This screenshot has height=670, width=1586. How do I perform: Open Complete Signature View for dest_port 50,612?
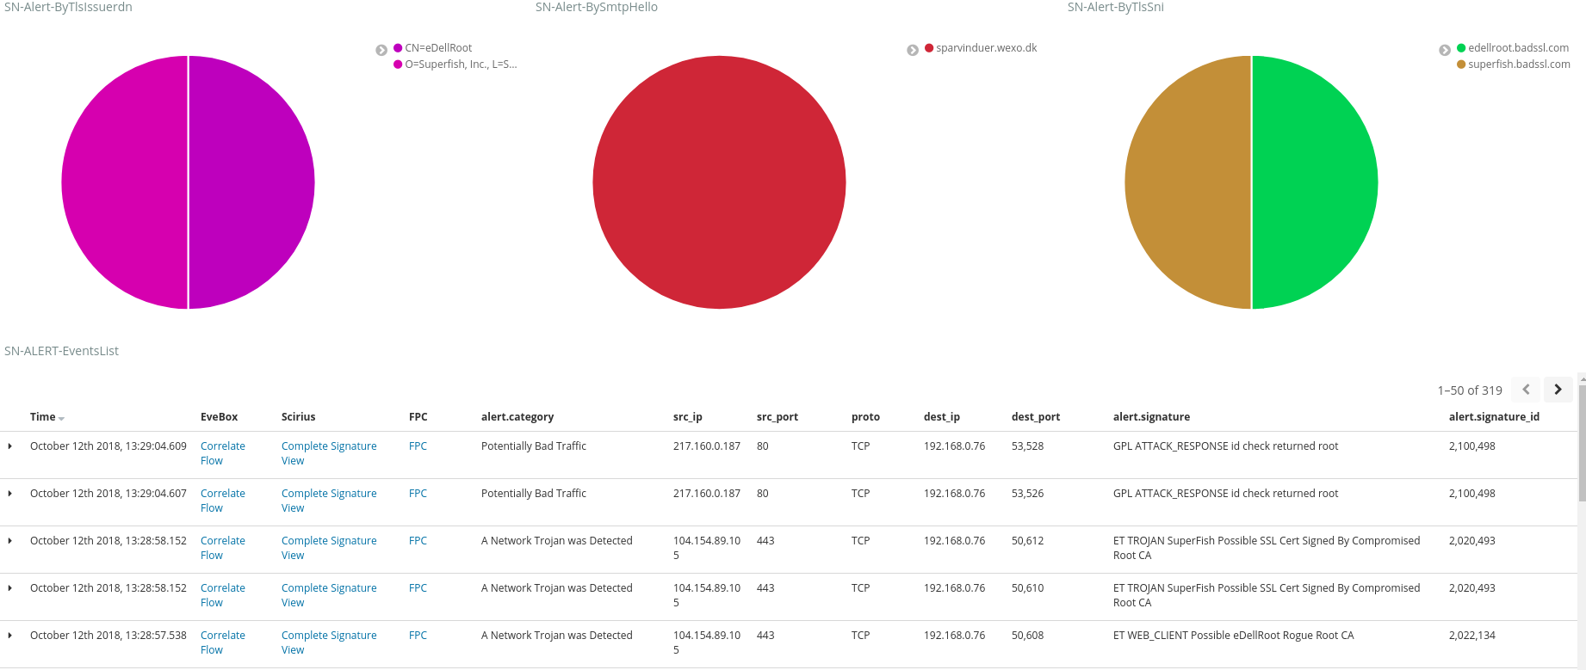click(329, 548)
